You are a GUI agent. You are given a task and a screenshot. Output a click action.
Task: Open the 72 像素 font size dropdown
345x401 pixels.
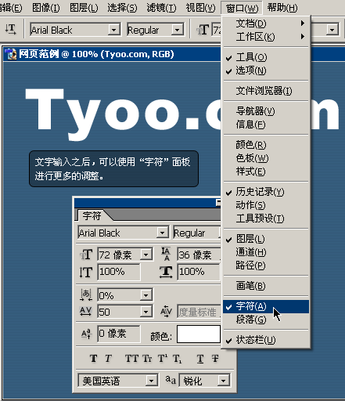coord(146,255)
